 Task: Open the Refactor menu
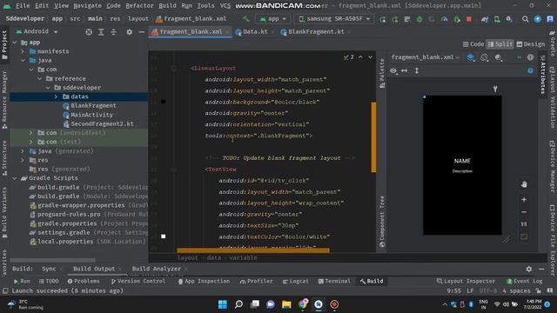click(139, 6)
